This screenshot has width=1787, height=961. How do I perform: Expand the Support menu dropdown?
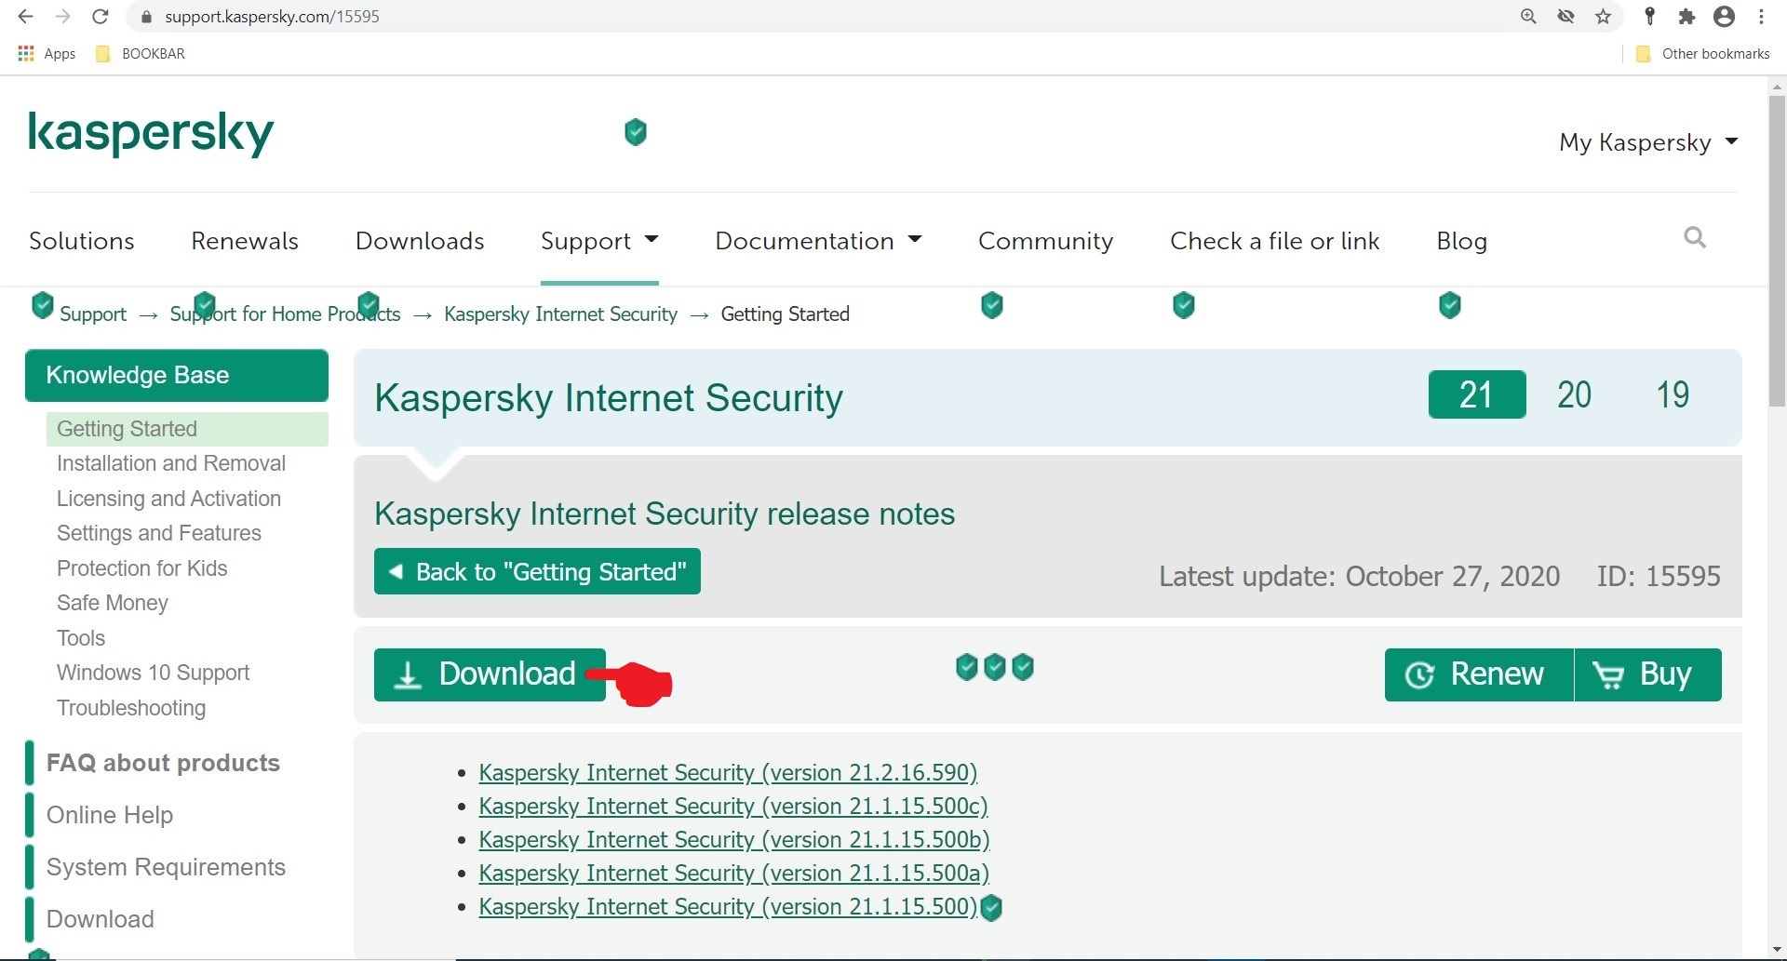tap(599, 241)
